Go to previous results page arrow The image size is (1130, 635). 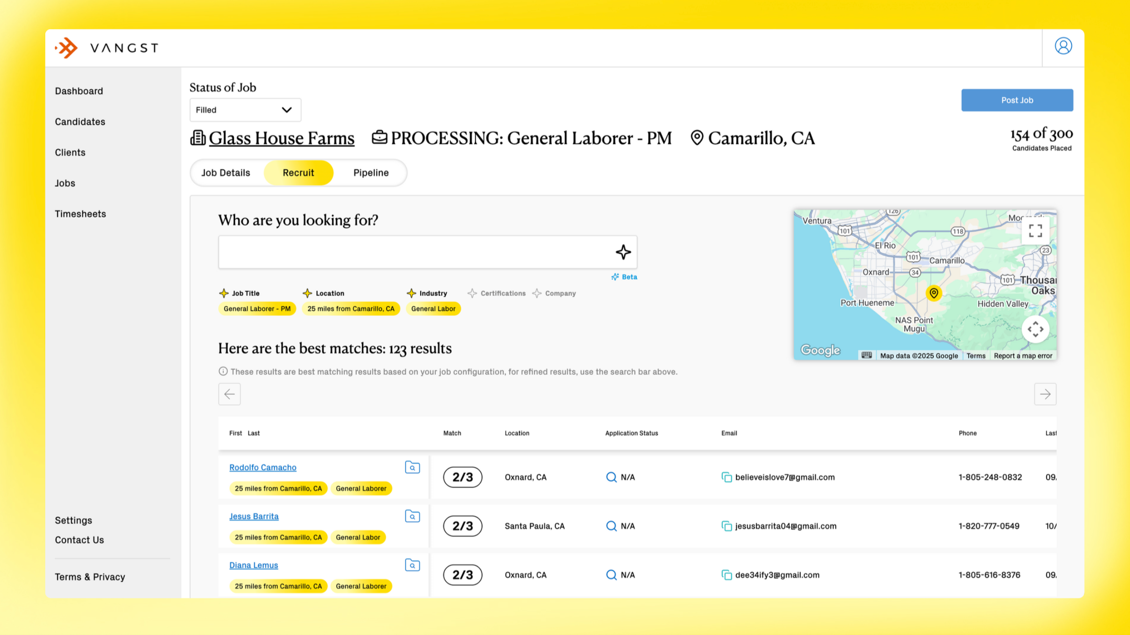tap(230, 394)
